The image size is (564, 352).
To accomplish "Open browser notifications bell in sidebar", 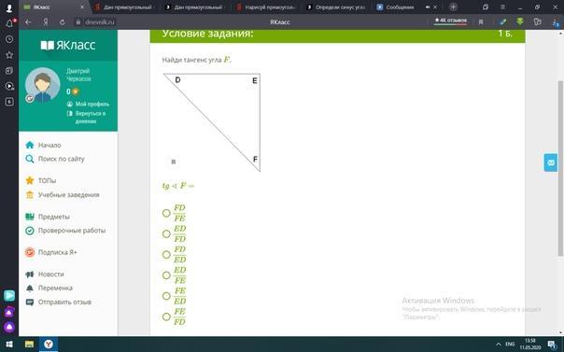I will point(9,23).
